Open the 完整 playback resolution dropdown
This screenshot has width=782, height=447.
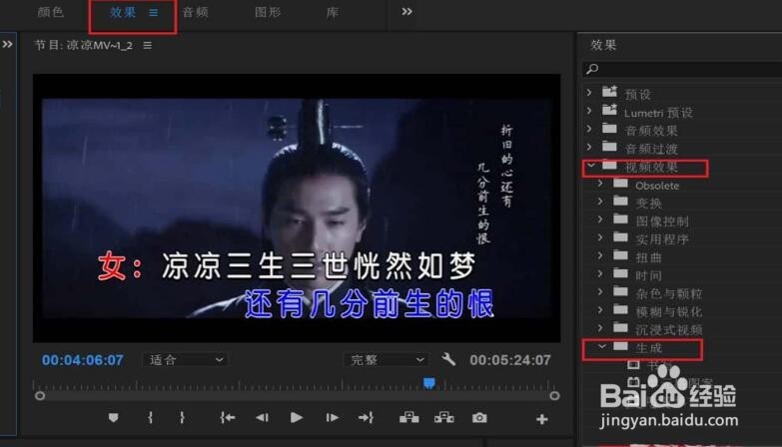coord(388,360)
